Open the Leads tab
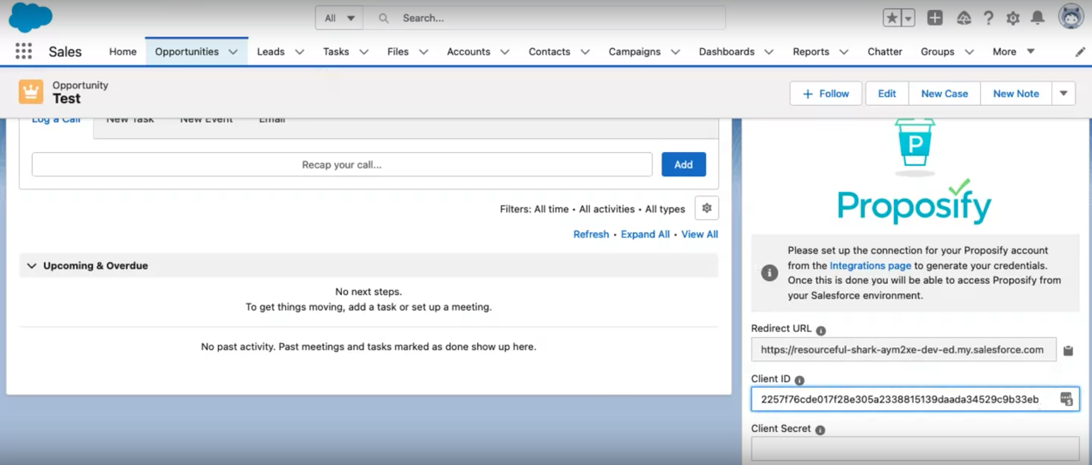Screen dimensions: 1092x465 pos(270,52)
